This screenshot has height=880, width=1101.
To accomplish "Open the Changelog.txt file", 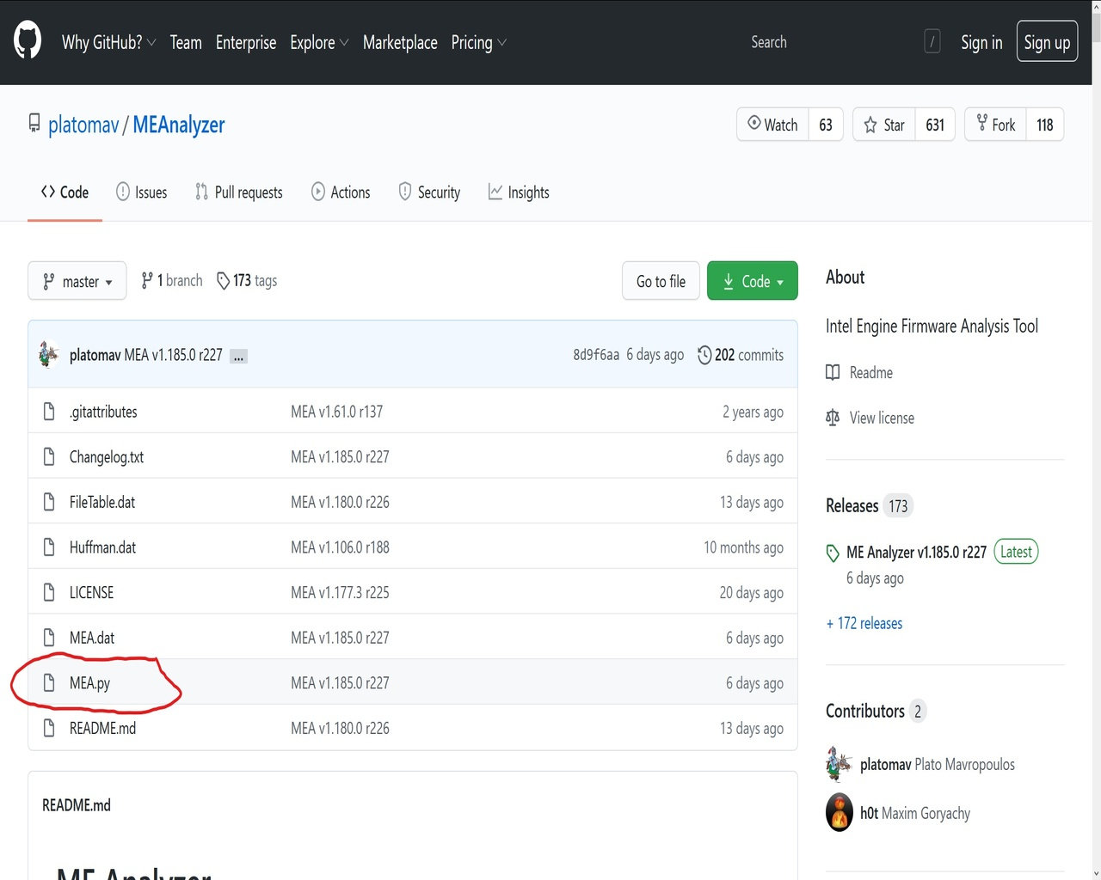I will 107,457.
